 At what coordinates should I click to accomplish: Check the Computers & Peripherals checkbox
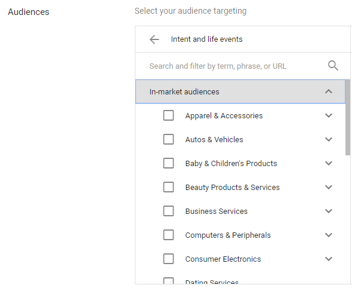[x=168, y=235]
